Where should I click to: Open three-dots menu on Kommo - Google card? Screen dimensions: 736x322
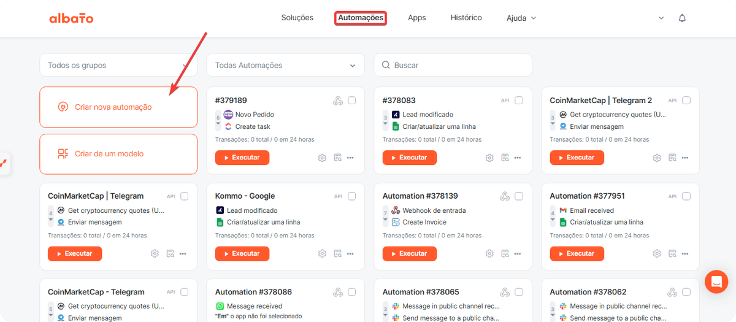click(x=350, y=253)
